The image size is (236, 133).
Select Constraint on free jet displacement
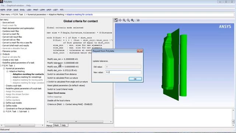[21, 109]
